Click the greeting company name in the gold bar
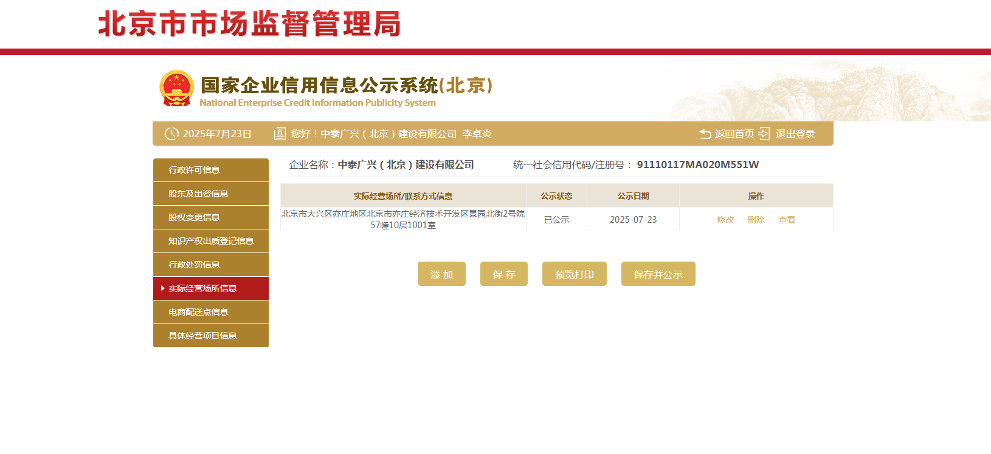Viewport: 991px width, 454px height. (388, 134)
